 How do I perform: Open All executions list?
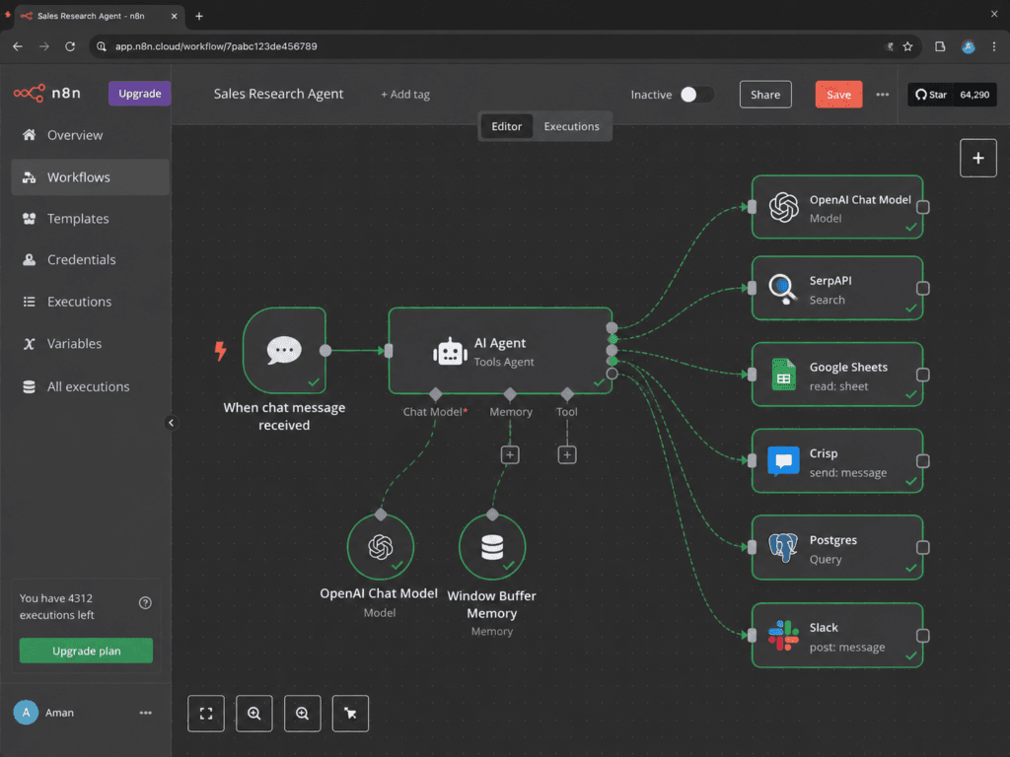[x=90, y=386]
